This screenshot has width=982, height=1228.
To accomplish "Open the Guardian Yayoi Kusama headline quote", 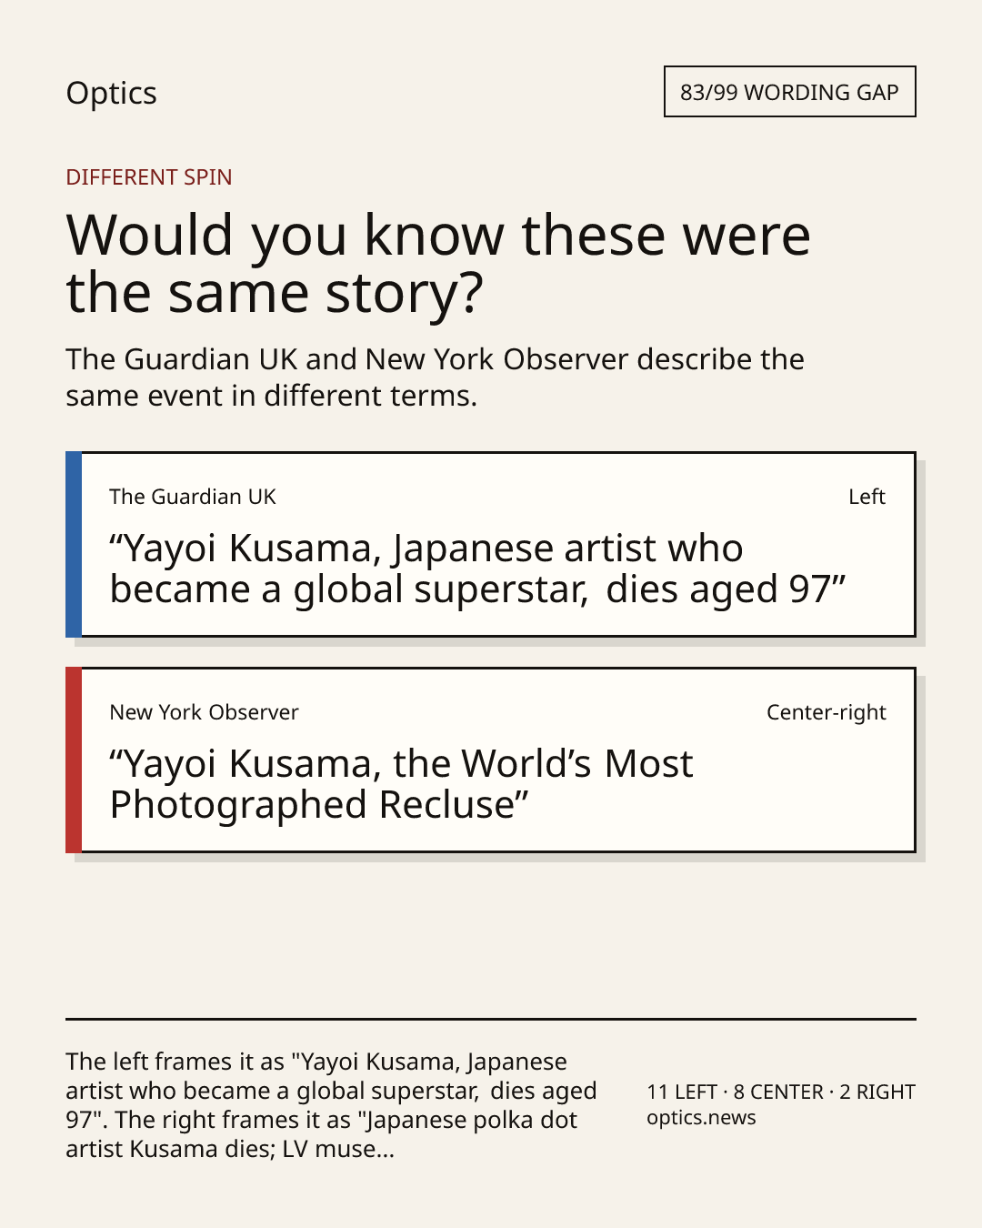I will click(x=478, y=569).
